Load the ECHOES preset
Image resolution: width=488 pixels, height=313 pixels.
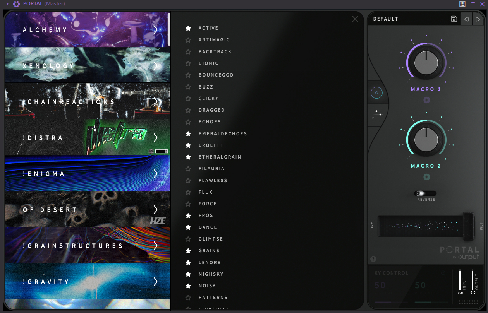click(x=210, y=121)
